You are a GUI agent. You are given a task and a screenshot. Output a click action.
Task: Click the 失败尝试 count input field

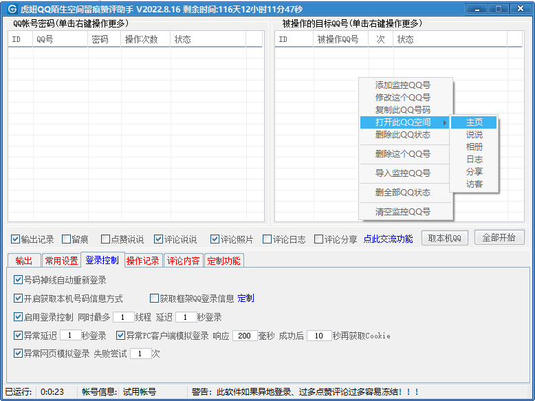tap(140, 354)
